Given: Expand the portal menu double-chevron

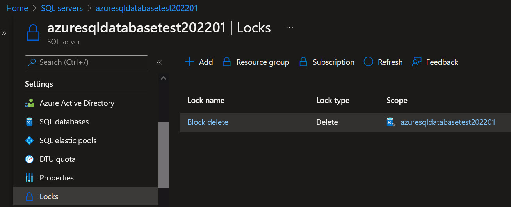Looking at the screenshot, I should coord(4,33).
